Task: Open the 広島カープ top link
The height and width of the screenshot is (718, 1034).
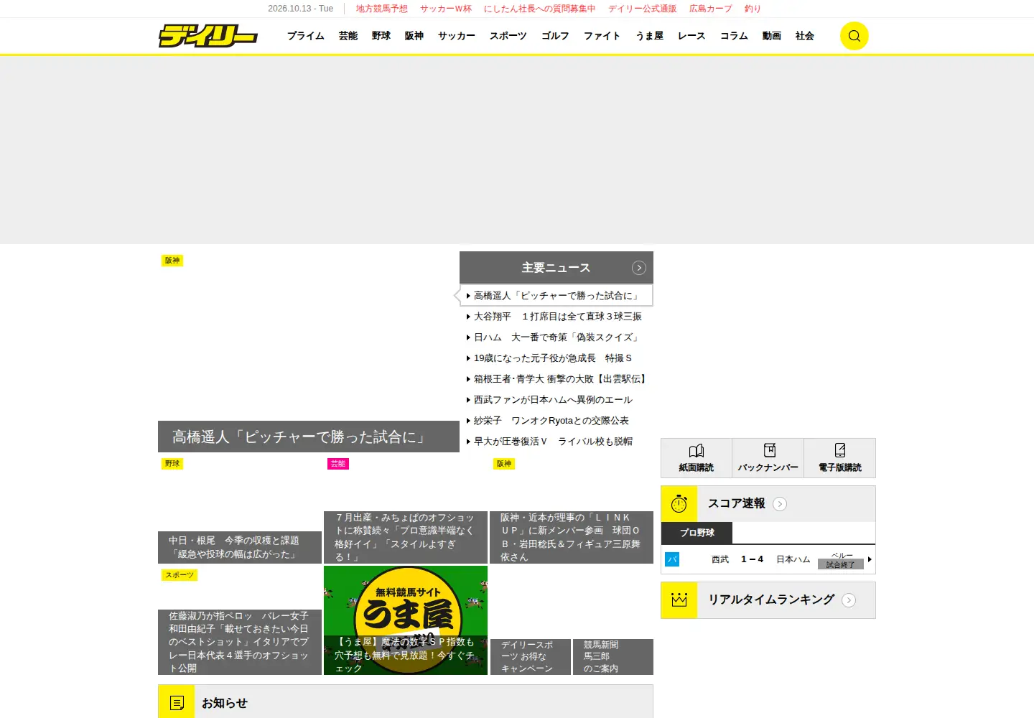Action: [x=711, y=9]
